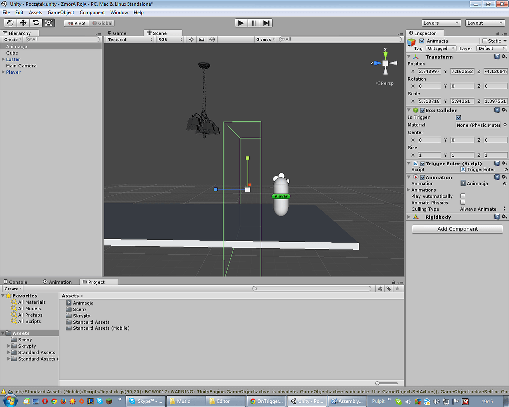The height and width of the screenshot is (407, 509).
Task: Select the Scale tool
Action: tap(48, 23)
